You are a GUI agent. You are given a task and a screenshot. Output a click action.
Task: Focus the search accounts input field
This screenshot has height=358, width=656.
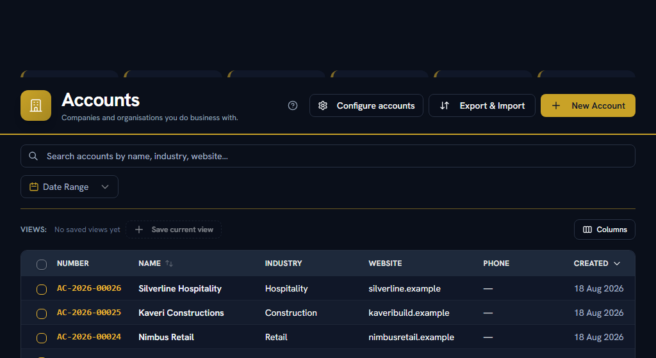pos(328,156)
